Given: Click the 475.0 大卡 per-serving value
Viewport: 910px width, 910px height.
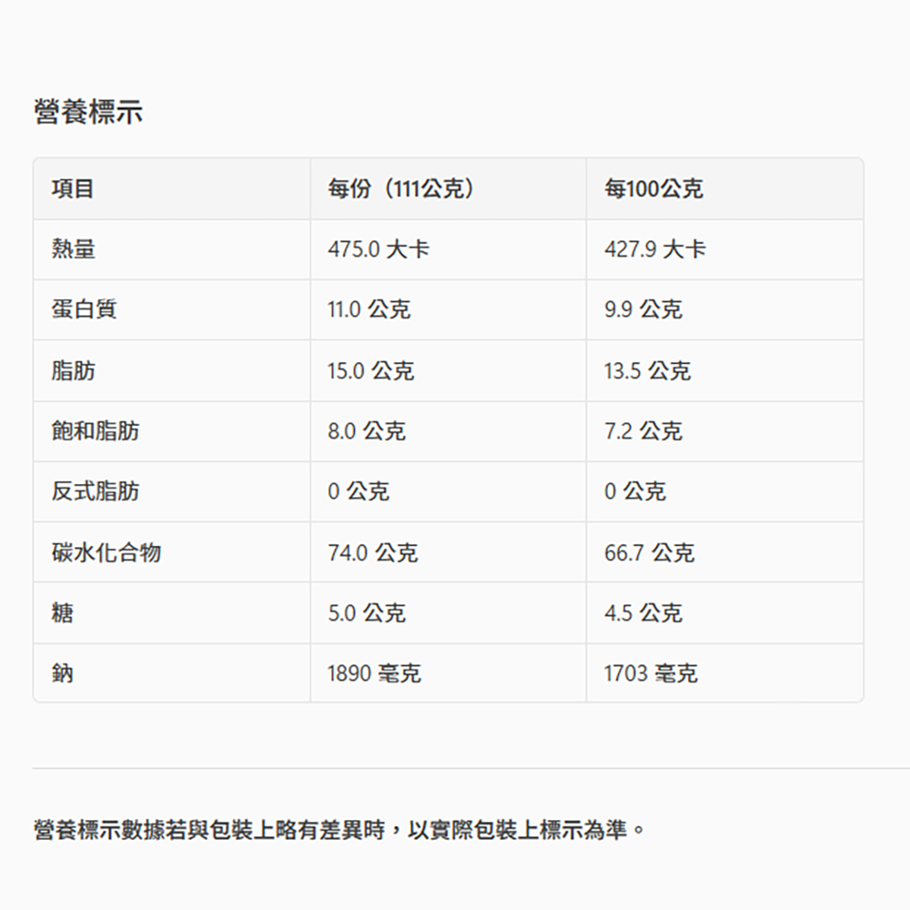Looking at the screenshot, I should coord(379,249).
